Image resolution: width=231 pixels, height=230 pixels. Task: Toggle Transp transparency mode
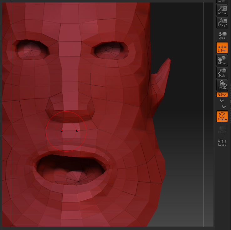[x=222, y=129]
